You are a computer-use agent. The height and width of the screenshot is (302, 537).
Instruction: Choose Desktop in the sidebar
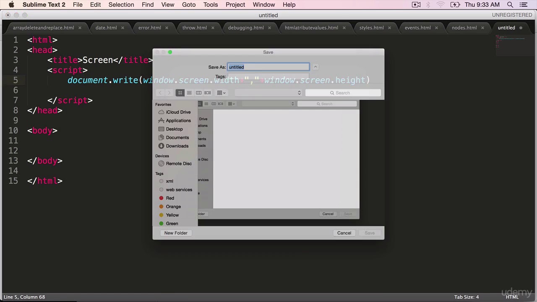(x=171, y=129)
